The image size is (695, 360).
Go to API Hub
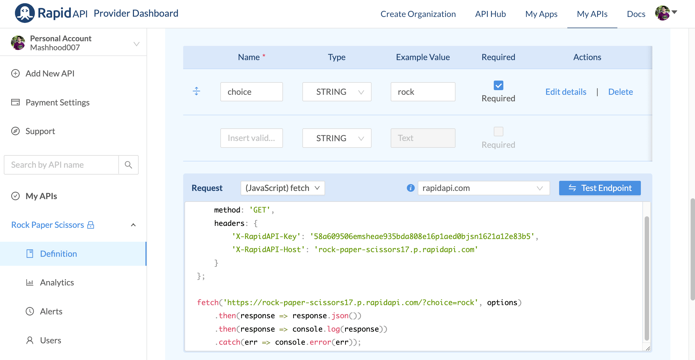pos(490,14)
